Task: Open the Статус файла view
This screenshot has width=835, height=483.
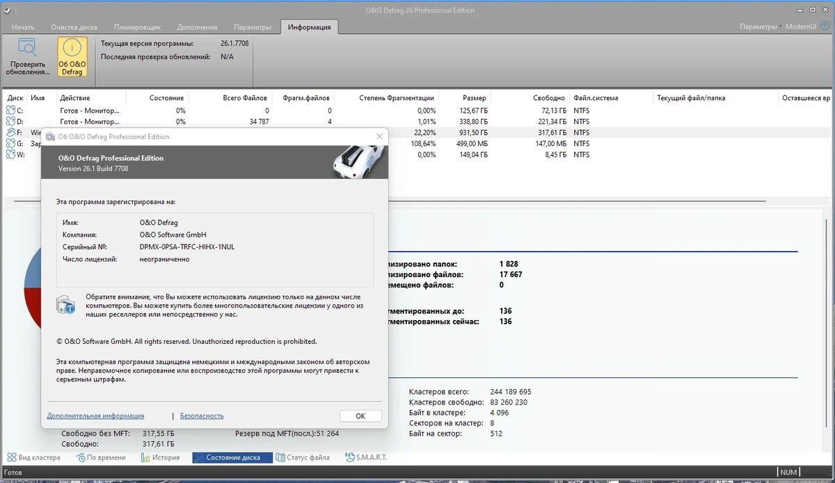Action: click(303, 457)
